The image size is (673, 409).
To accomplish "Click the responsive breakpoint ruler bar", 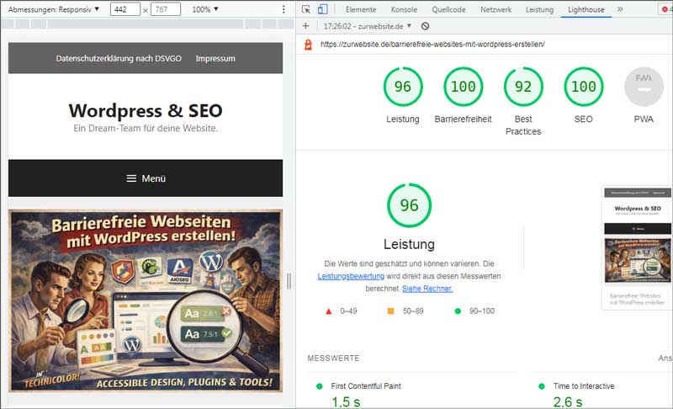I will pyautogui.click(x=147, y=24).
